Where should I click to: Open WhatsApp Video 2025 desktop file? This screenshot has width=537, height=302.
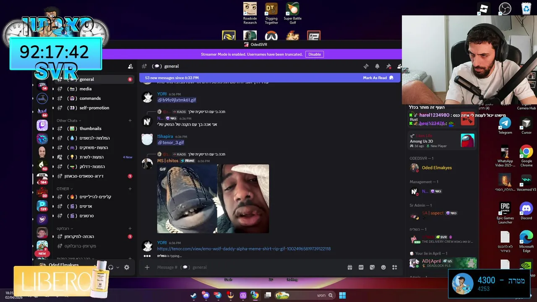tap(505, 156)
